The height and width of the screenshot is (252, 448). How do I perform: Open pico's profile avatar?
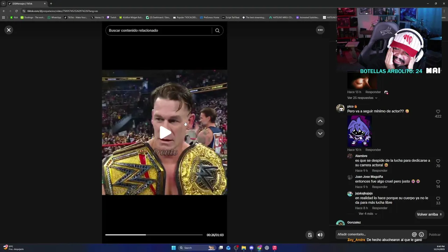tap(340, 108)
